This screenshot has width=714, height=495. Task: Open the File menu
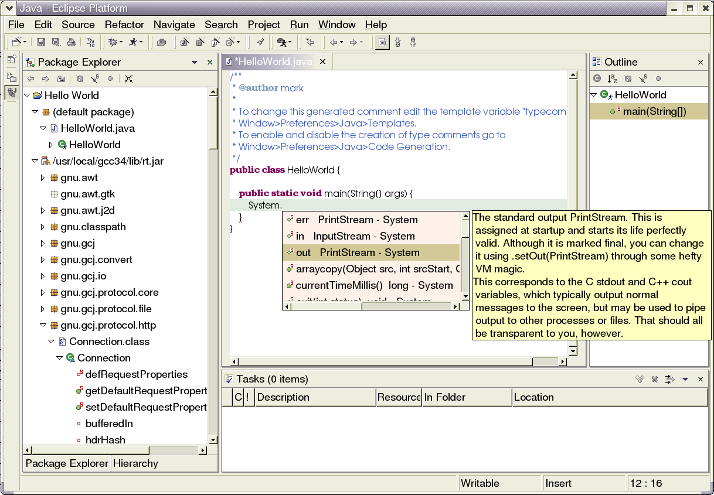coord(16,25)
